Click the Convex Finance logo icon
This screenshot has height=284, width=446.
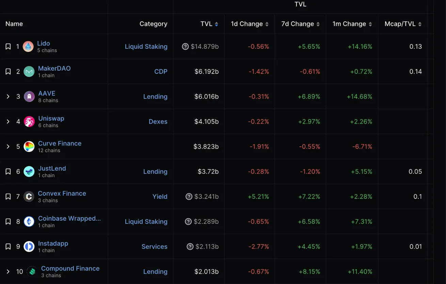[29, 196]
